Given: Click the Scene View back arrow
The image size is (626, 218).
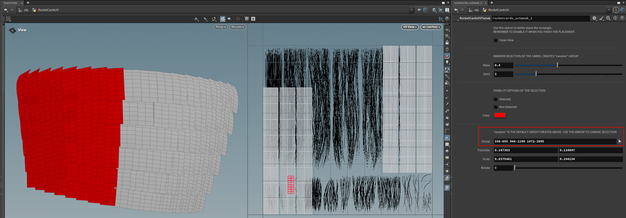Looking at the screenshot, I should click(x=6, y=10).
